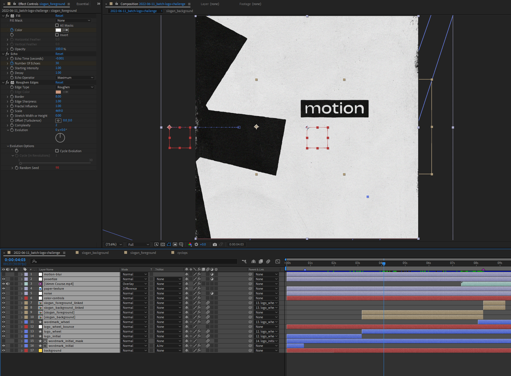Expand the Random Seed property
This screenshot has width=511, height=376.
click(x=12, y=168)
